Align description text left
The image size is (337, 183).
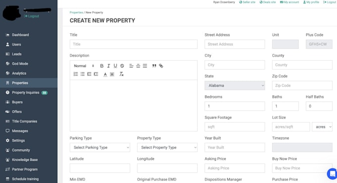pos(131,66)
